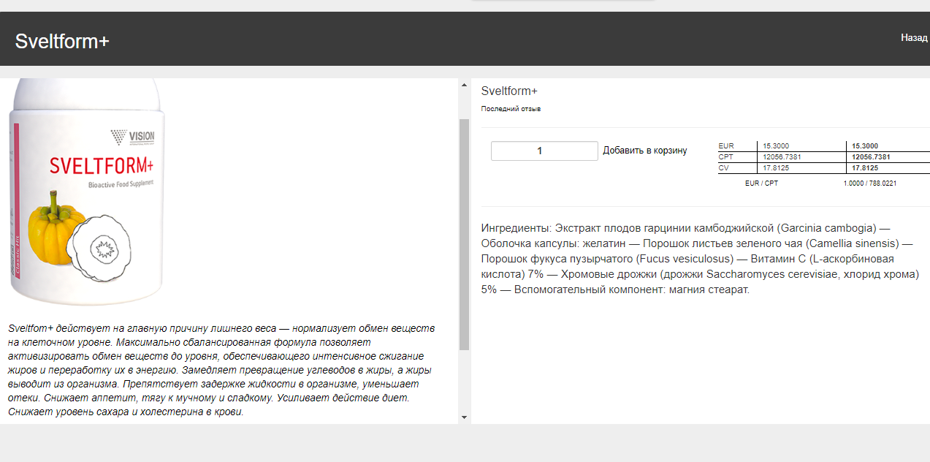
Task: Click the vertical scrollbar thumb in product panel
Action: pos(464,234)
